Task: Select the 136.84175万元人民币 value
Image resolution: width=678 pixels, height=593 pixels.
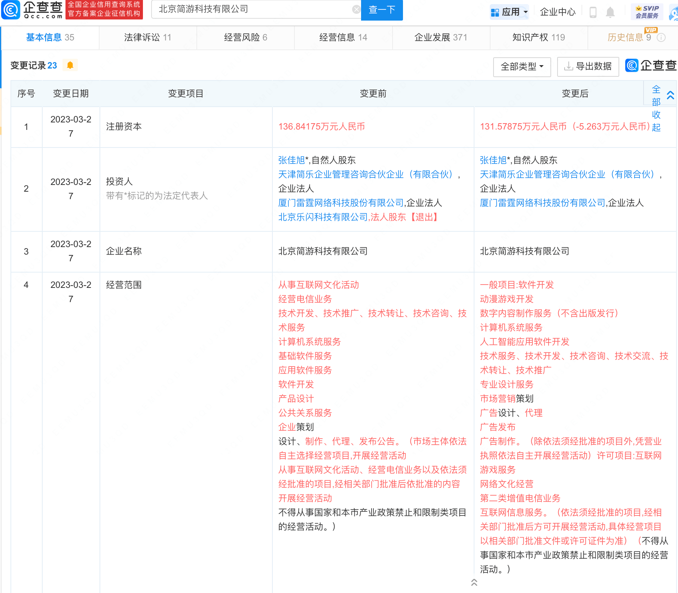Action: pos(322,127)
